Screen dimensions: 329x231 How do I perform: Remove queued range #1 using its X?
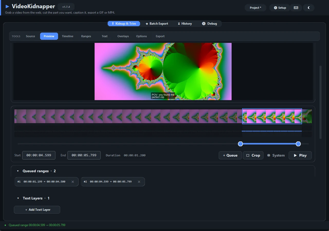(73, 182)
